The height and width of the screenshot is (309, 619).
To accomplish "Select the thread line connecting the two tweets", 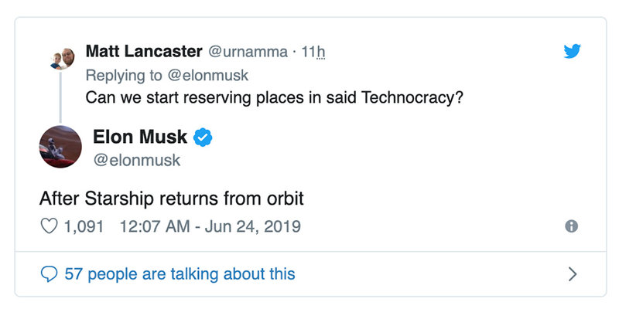I will pyautogui.click(x=60, y=97).
